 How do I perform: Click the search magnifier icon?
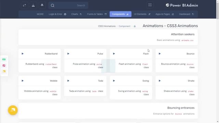(x=52, y=5)
